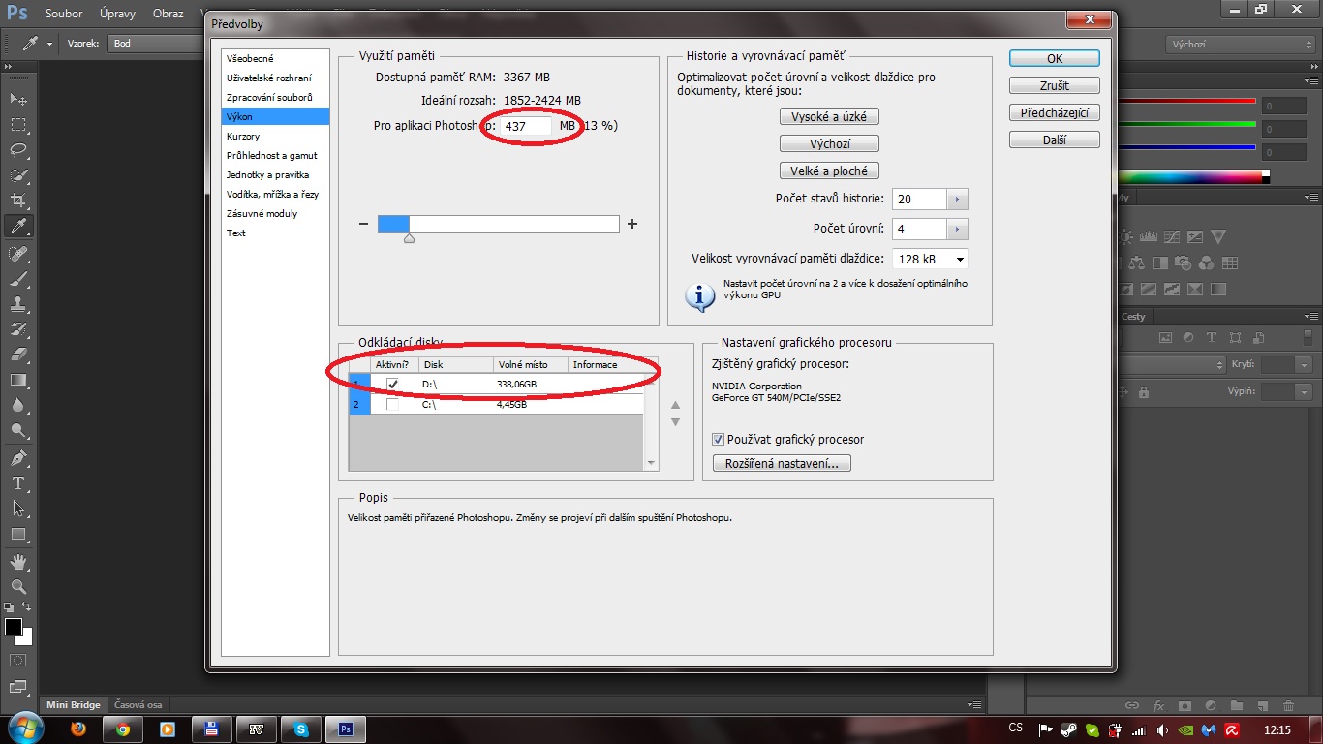Toggle the Používat grafický procesor checkbox
The image size is (1323, 744).
point(718,439)
